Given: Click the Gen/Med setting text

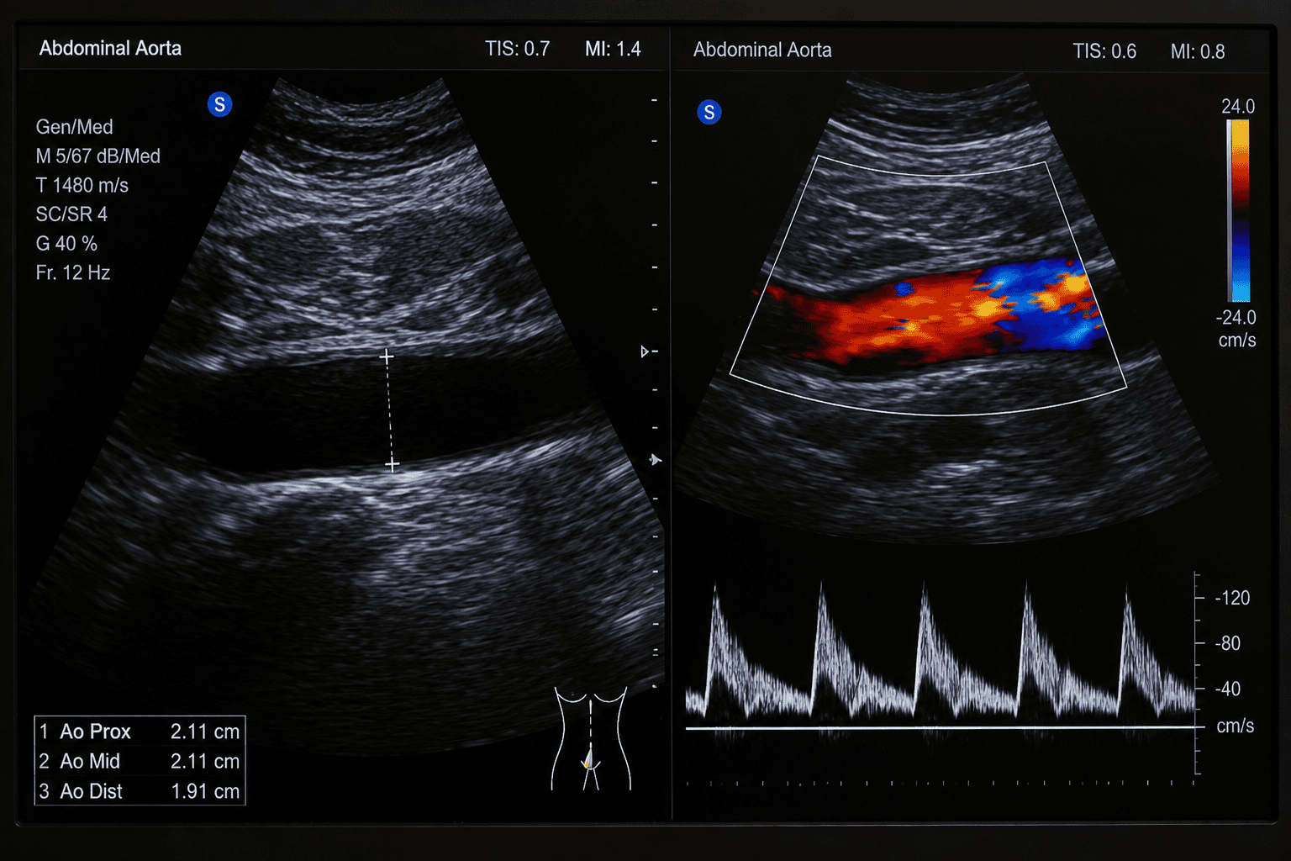Looking at the screenshot, I should tap(74, 127).
